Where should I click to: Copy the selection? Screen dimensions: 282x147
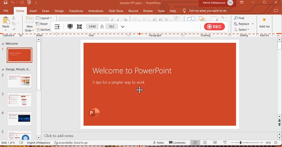[14, 24]
